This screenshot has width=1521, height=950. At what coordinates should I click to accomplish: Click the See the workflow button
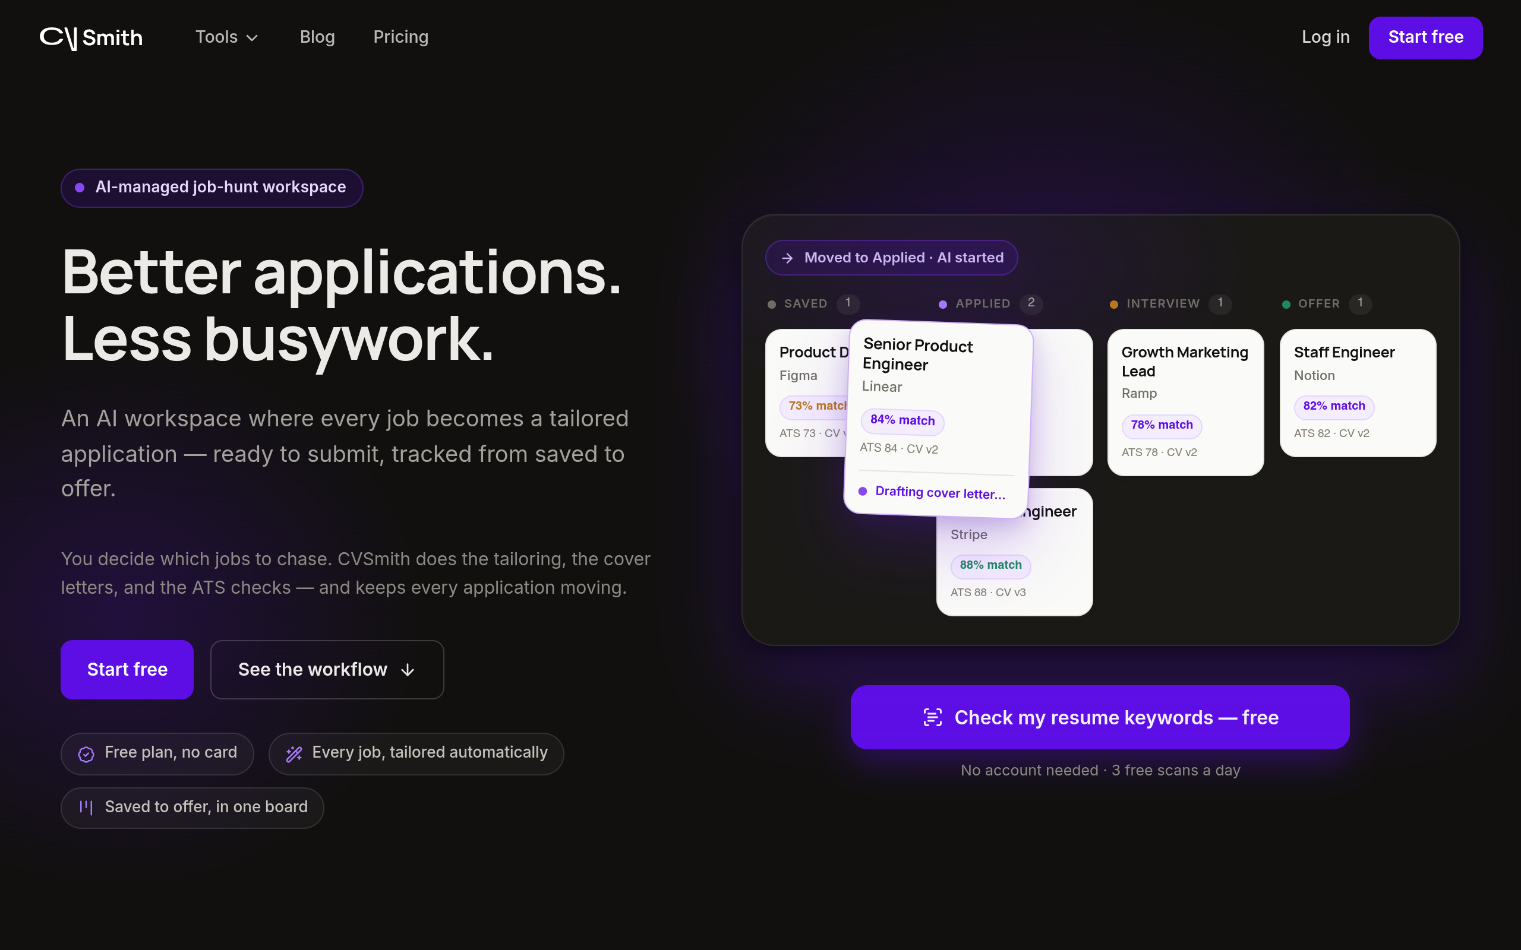[327, 670]
